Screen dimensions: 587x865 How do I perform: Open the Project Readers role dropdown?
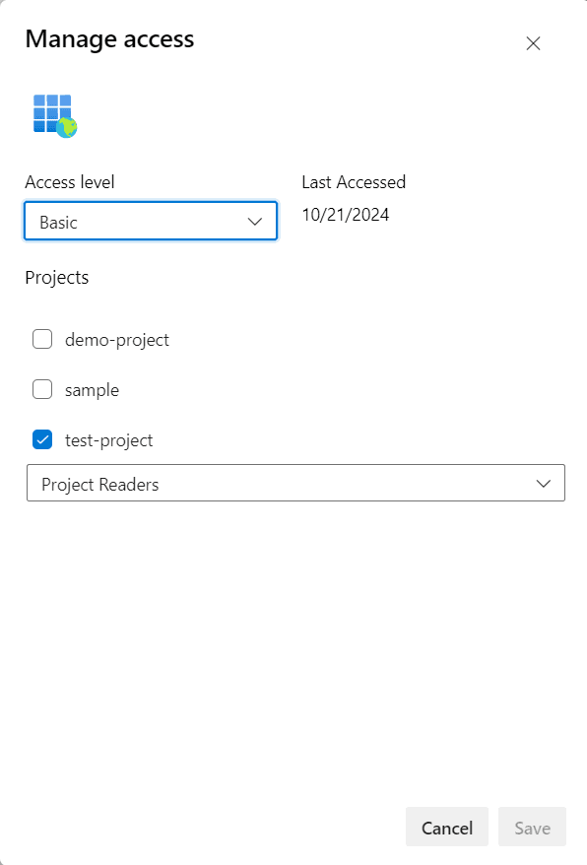point(295,483)
